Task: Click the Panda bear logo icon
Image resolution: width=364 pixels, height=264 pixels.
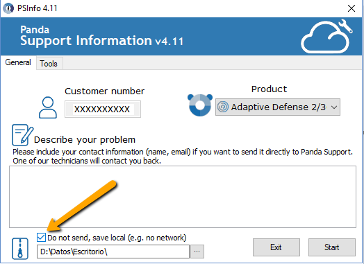Action: pos(200,105)
